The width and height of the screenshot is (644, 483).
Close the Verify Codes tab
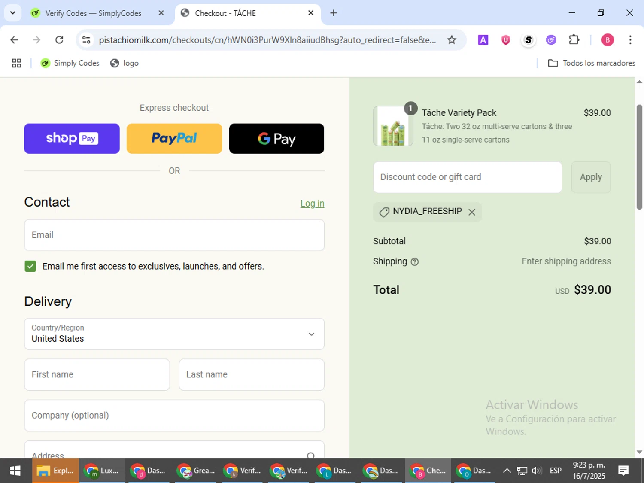[x=161, y=13]
